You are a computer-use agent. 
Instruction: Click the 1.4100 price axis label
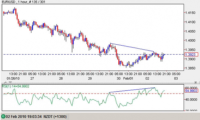[190, 22]
